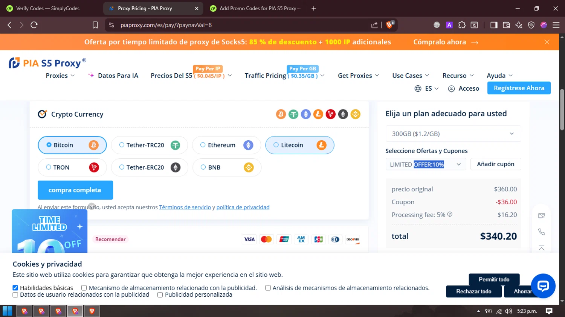
Task: Click the BNB icon in Crypto Currency header
Action: [356, 114]
